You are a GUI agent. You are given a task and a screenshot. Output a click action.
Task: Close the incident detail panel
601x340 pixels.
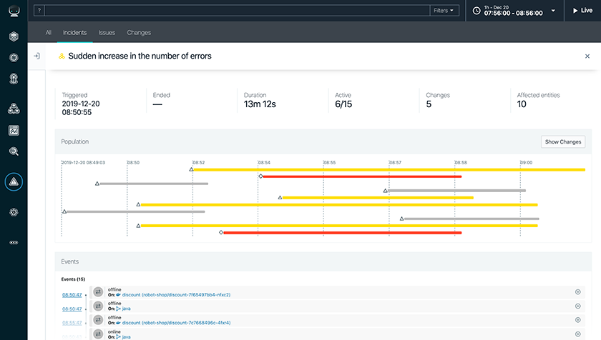click(587, 56)
